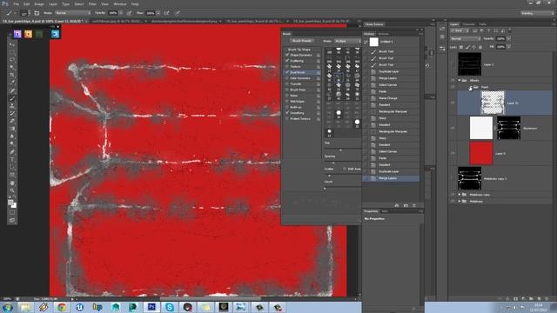Enable Color Dynamics checkbox

point(287,78)
